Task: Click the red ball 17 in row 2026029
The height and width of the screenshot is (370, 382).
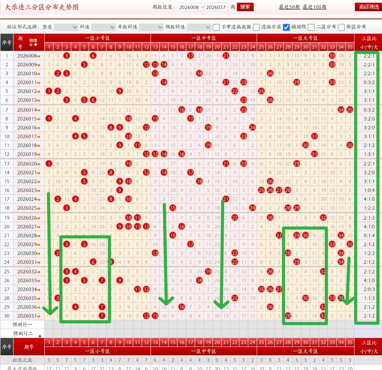Action: point(191,244)
